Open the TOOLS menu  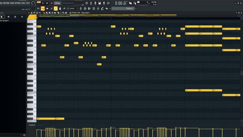pyautogui.click(x=24, y=3)
